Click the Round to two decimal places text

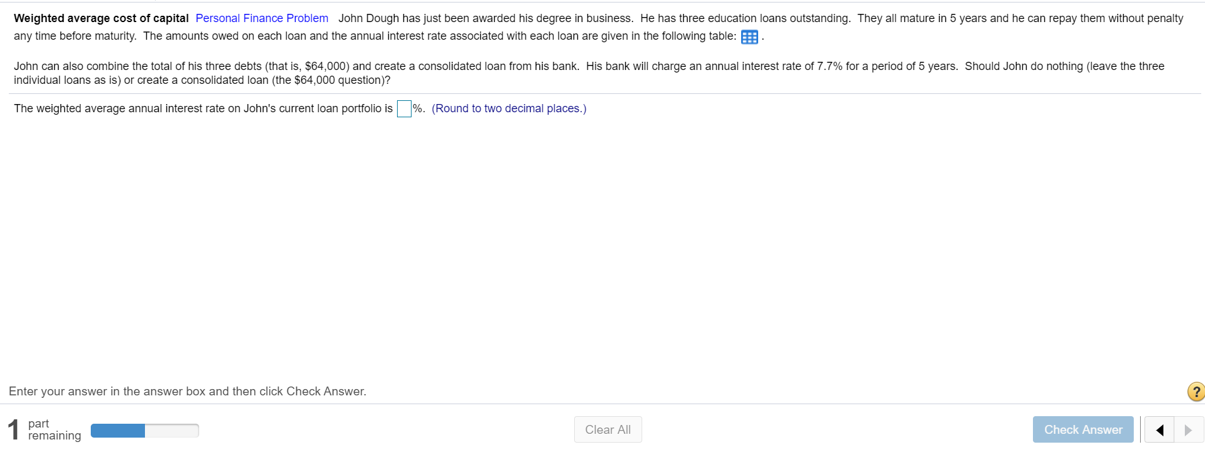pos(508,108)
